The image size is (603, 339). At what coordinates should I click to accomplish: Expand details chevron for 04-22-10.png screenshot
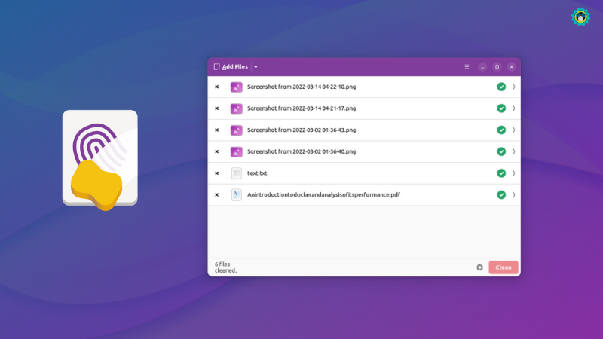click(513, 87)
